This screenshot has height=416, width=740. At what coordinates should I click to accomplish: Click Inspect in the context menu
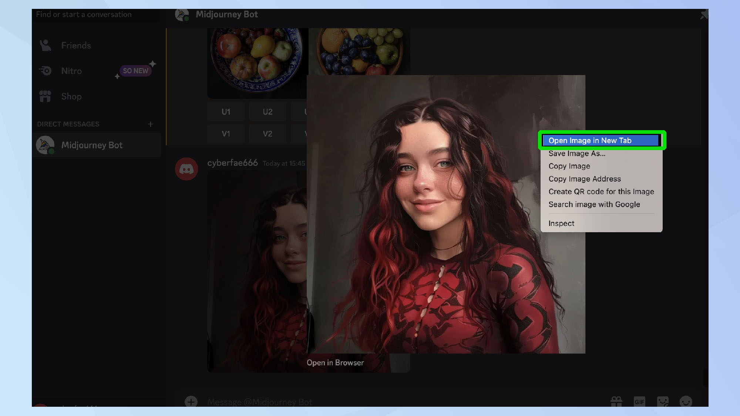(561, 223)
